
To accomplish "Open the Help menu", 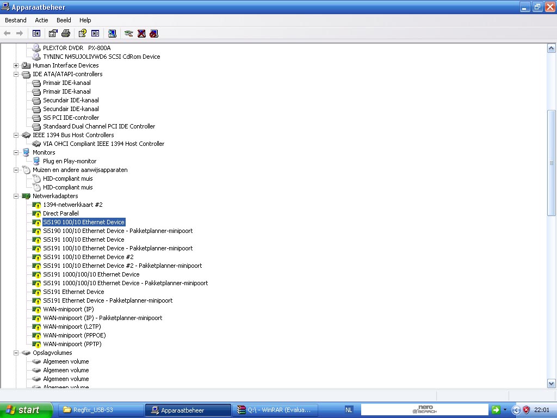I will [85, 20].
